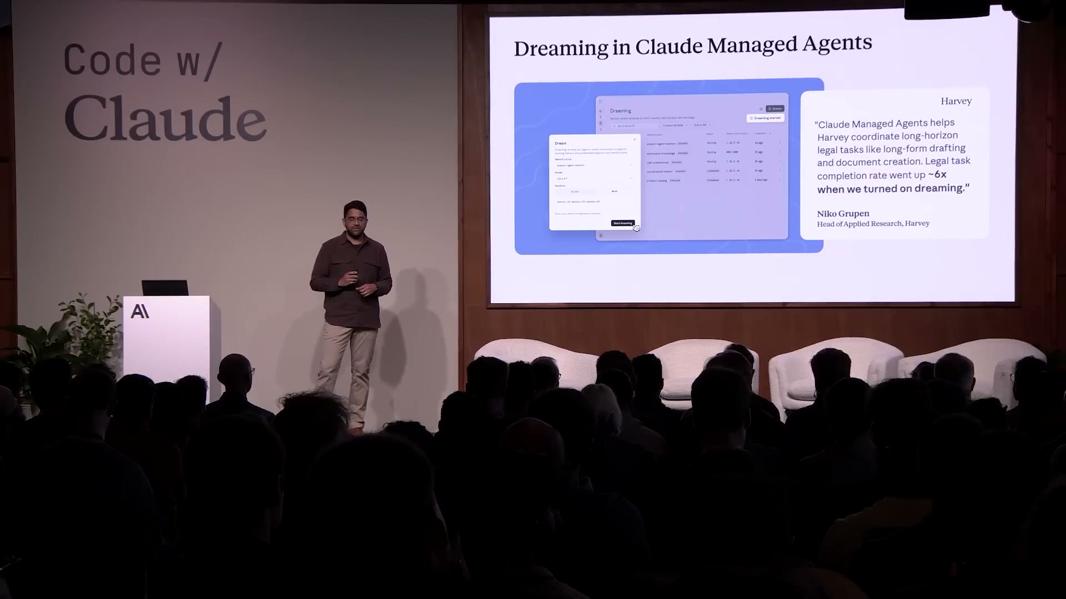Open the Status All filter
The width and height of the screenshot is (1066, 599).
coord(702,125)
